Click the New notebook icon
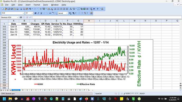 click(x=3, y=9)
